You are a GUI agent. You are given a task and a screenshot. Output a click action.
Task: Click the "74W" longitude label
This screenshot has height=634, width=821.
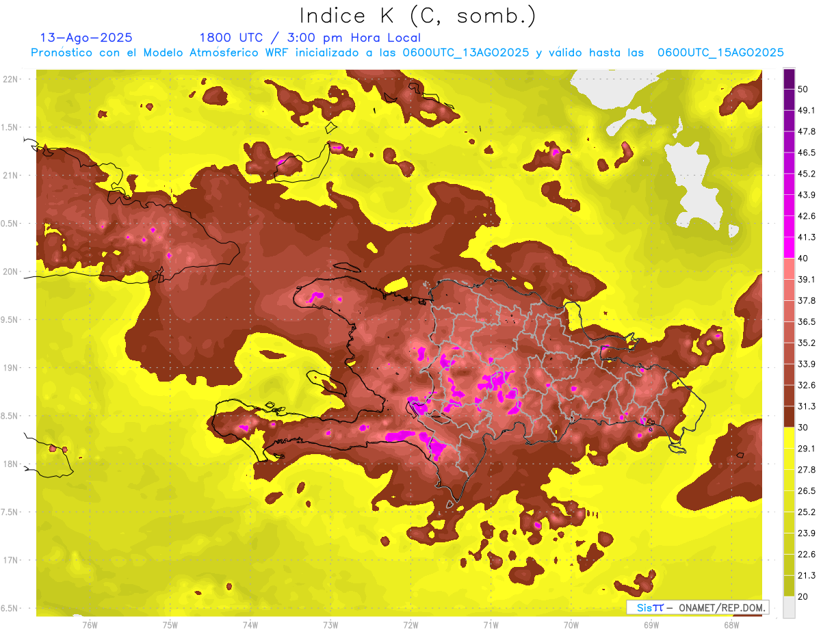(x=250, y=624)
